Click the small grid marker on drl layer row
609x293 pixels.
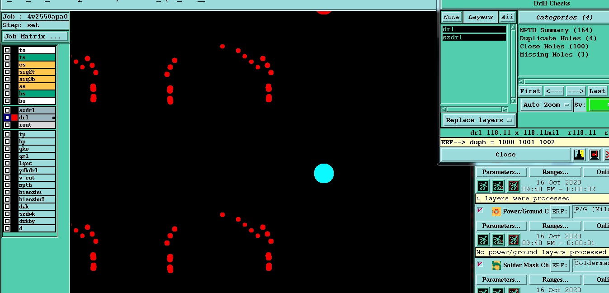[x=53, y=118]
